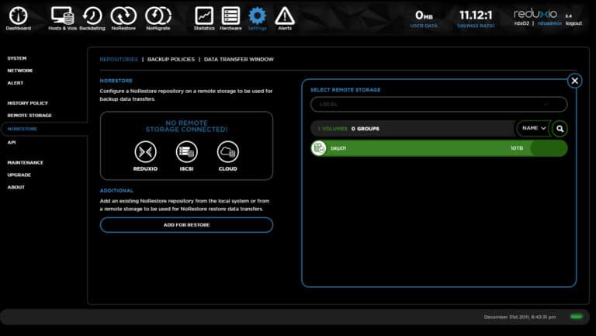
Task: Open About in sidebar
Action: [x=16, y=187]
